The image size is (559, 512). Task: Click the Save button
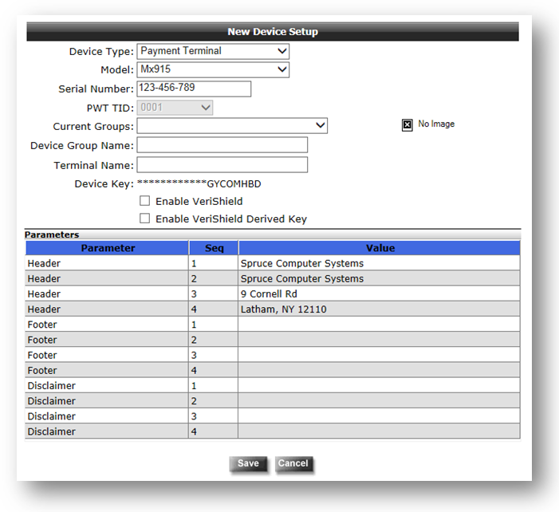tap(248, 463)
